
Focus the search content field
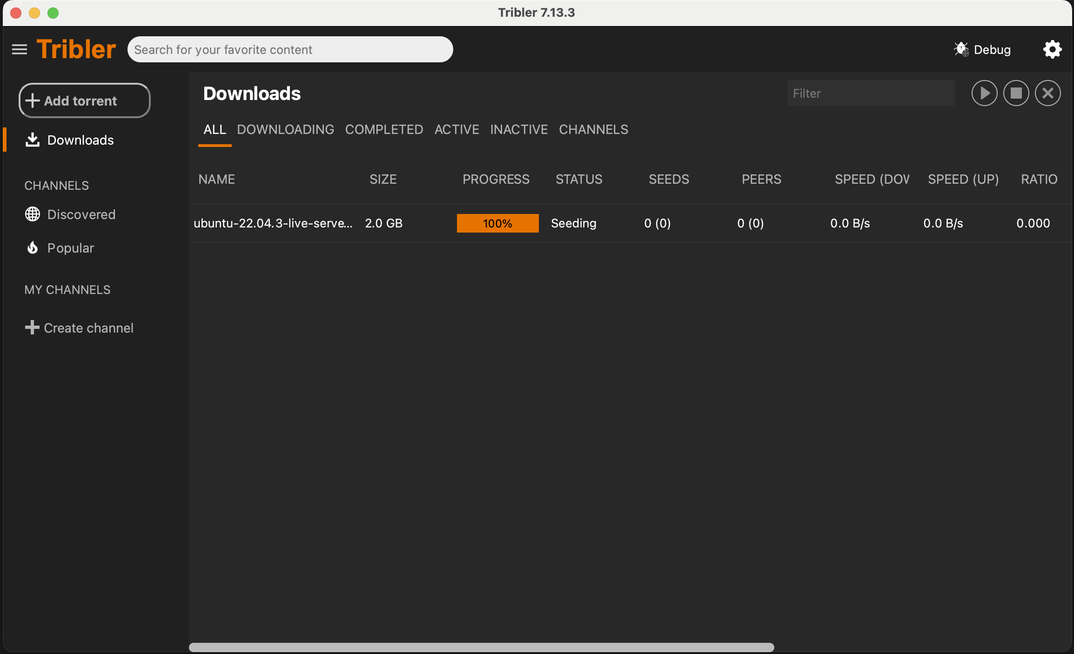click(290, 49)
